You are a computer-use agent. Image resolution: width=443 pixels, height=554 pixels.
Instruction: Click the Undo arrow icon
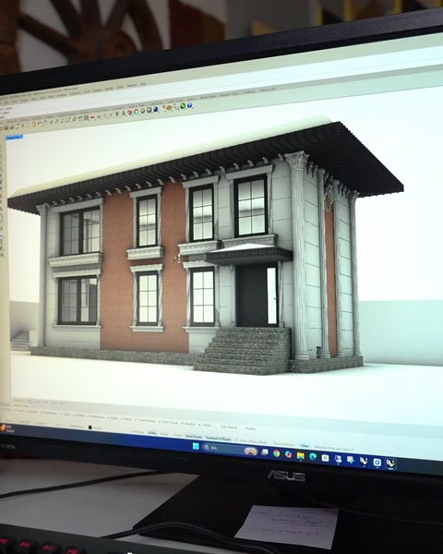pyautogui.click(x=39, y=124)
